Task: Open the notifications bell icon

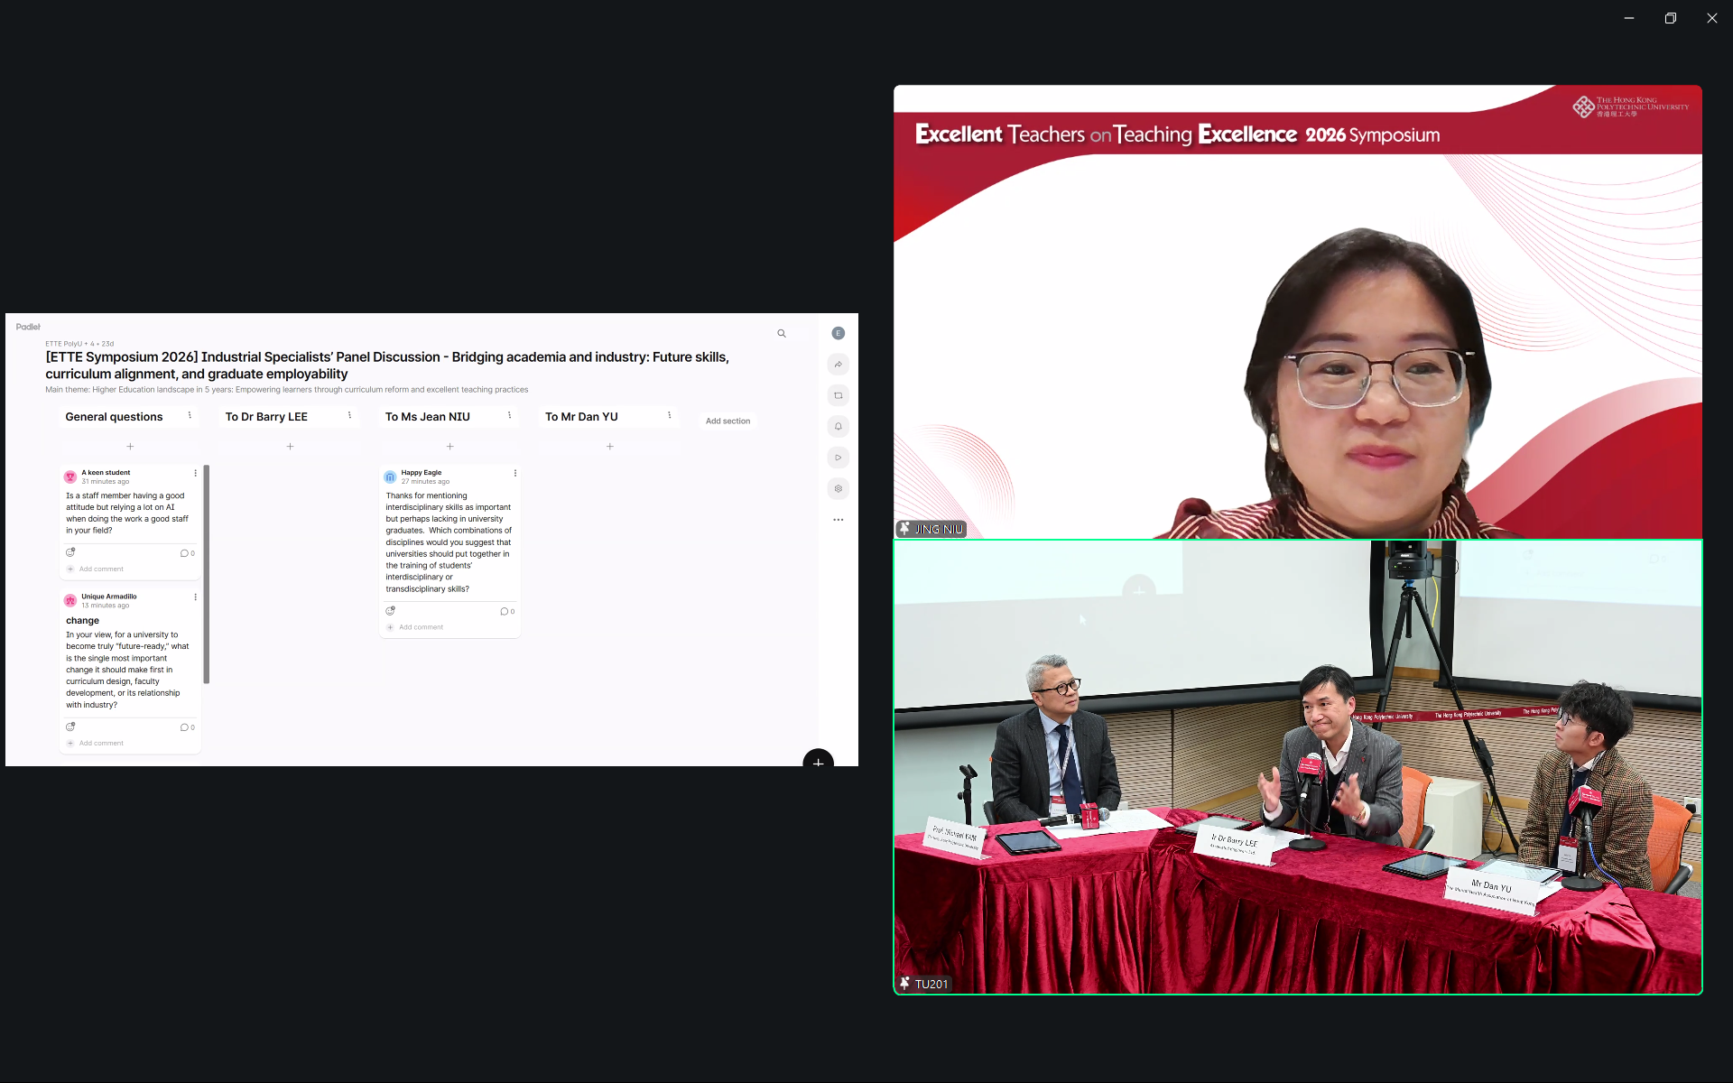Action: 839,426
